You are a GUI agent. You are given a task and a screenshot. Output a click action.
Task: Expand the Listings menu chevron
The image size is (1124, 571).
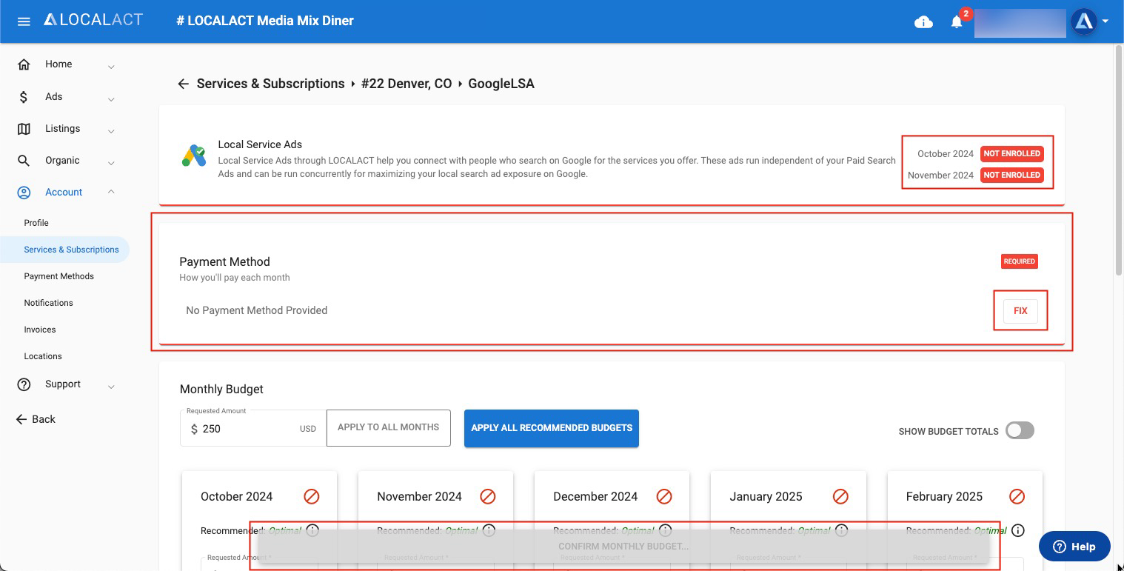(111, 131)
